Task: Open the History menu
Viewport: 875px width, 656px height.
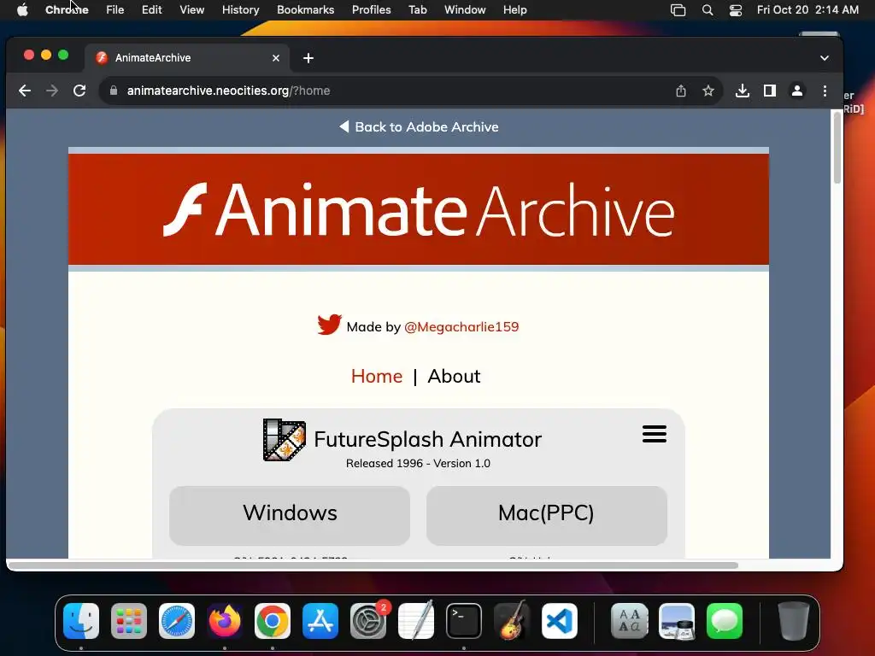Action: [x=240, y=10]
